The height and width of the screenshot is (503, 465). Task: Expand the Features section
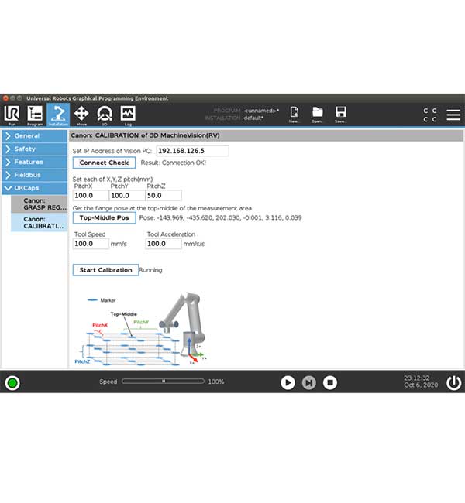point(35,162)
